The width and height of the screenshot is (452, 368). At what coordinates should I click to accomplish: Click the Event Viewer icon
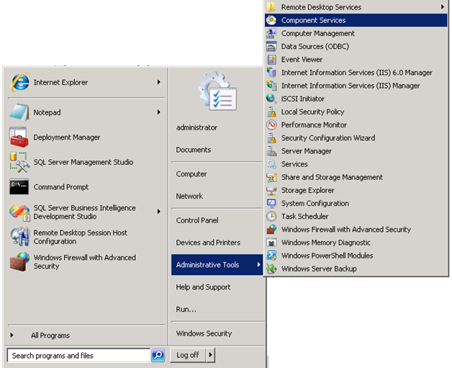tap(271, 60)
